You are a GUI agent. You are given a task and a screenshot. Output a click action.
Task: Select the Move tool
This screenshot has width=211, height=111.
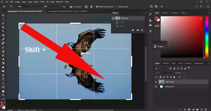tap(3, 16)
